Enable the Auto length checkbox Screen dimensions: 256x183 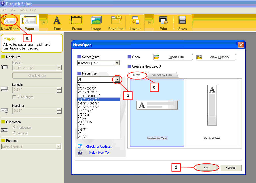click(14, 97)
